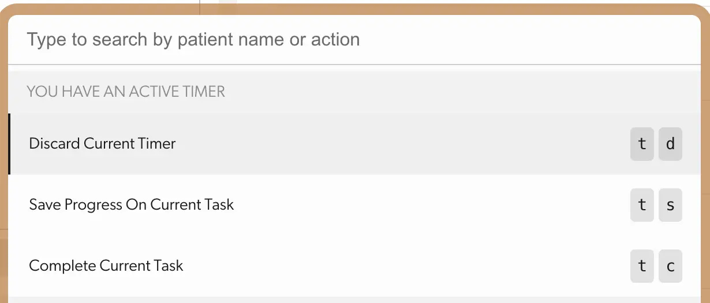Click blank area right of the active timer header
Screen dimensions: 710x303
(462, 91)
